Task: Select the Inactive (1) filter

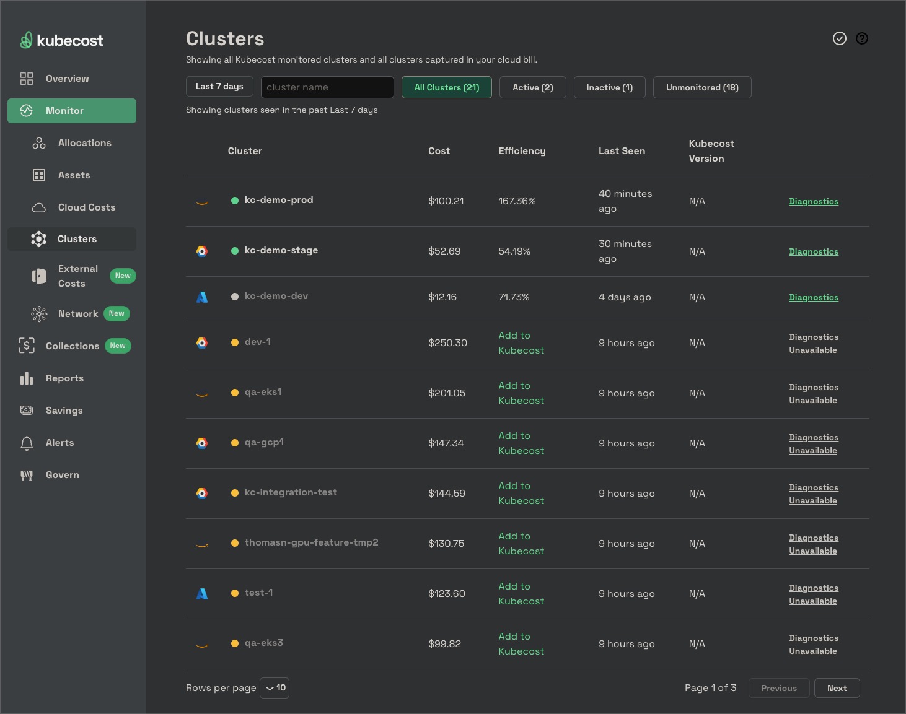Action: pos(610,87)
